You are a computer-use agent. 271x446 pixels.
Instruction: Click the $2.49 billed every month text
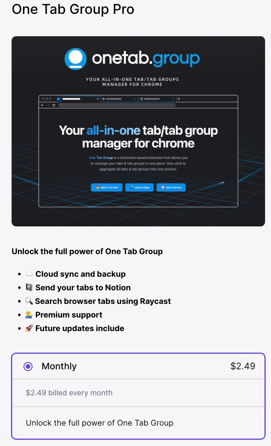[x=69, y=393]
